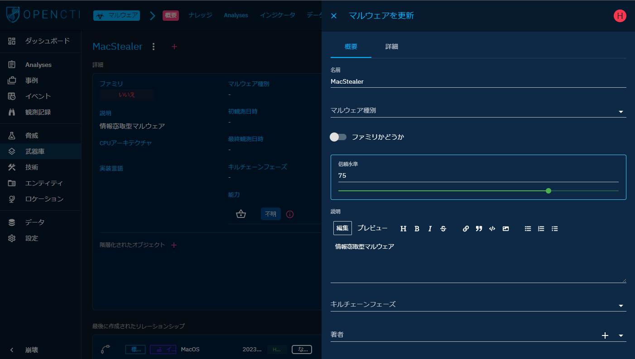Open 設定 in the sidebar
This screenshot has width=635, height=359.
point(41,238)
